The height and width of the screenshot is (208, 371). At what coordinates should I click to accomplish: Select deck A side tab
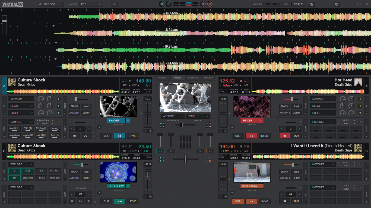coord(4,86)
